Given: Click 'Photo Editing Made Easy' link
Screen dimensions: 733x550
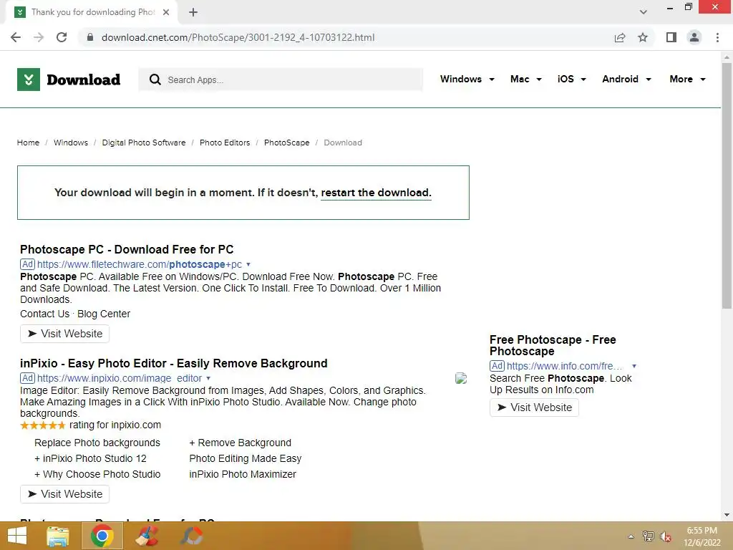Looking at the screenshot, I should point(246,458).
